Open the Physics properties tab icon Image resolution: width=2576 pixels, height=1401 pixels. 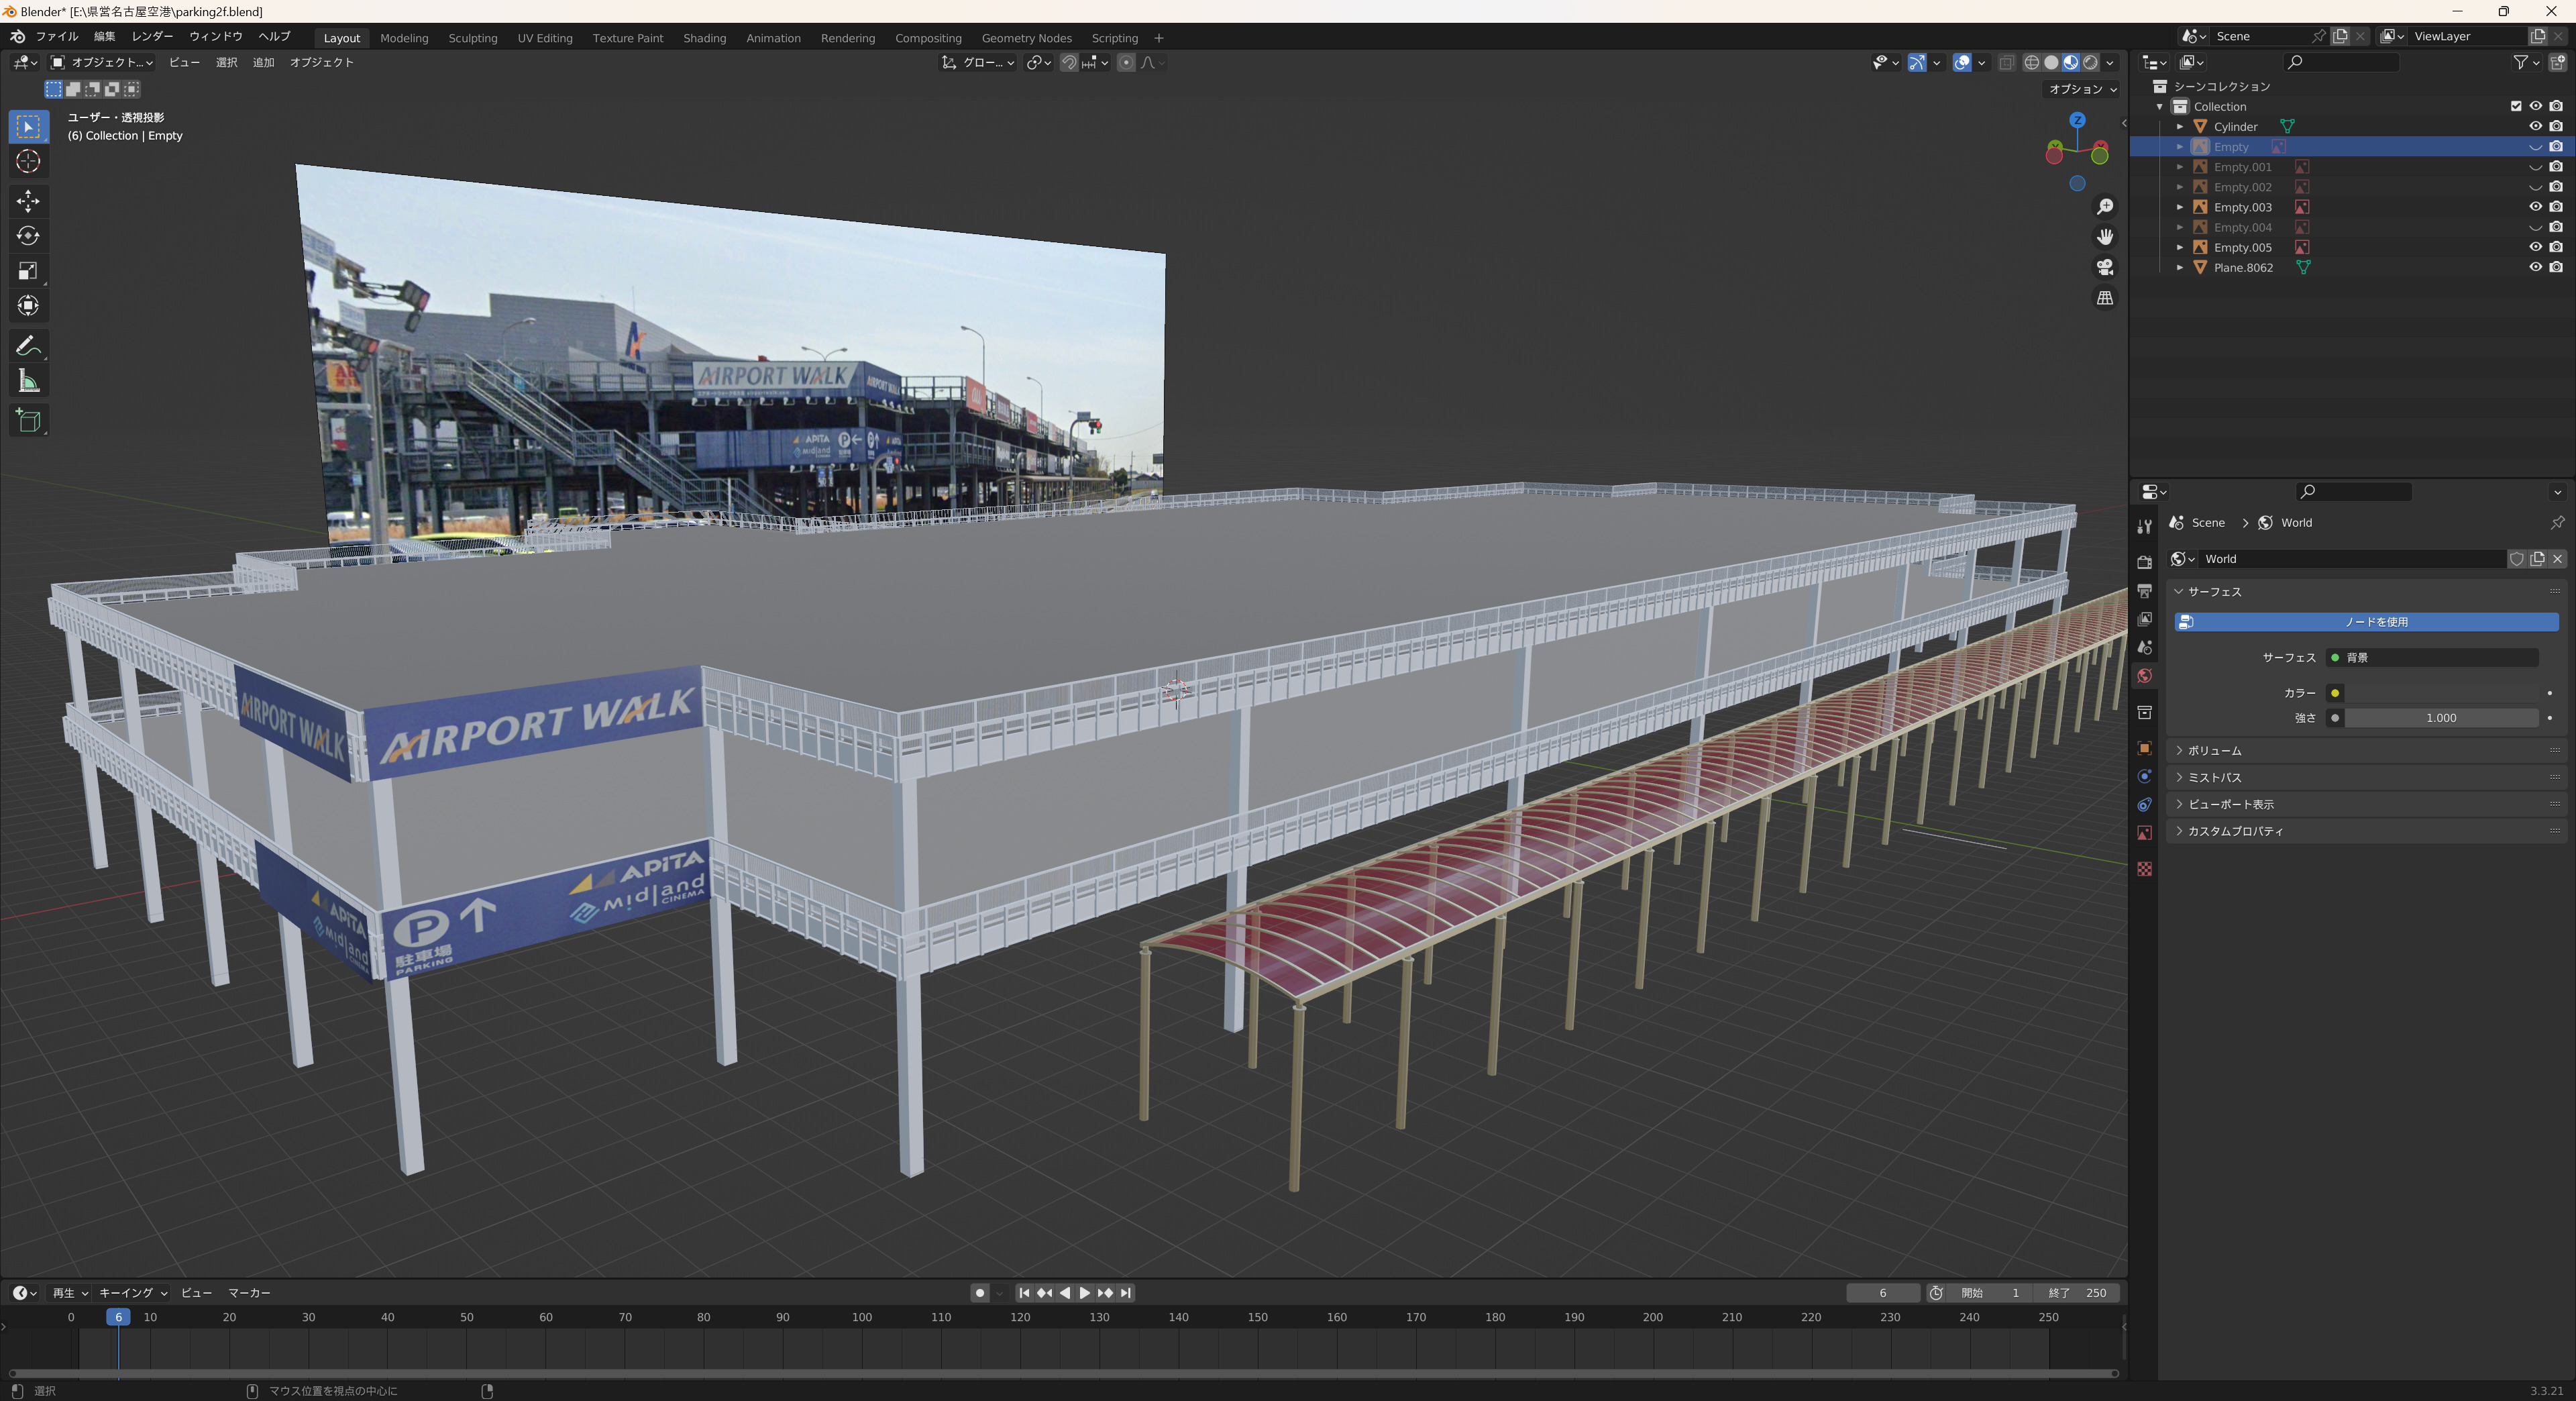tap(2144, 776)
